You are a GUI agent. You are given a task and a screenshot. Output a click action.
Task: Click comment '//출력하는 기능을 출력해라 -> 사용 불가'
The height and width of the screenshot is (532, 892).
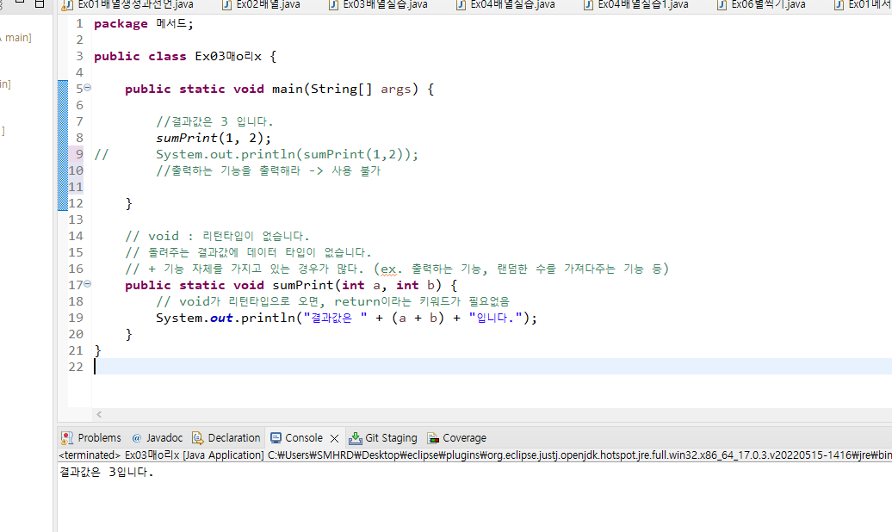point(268,170)
